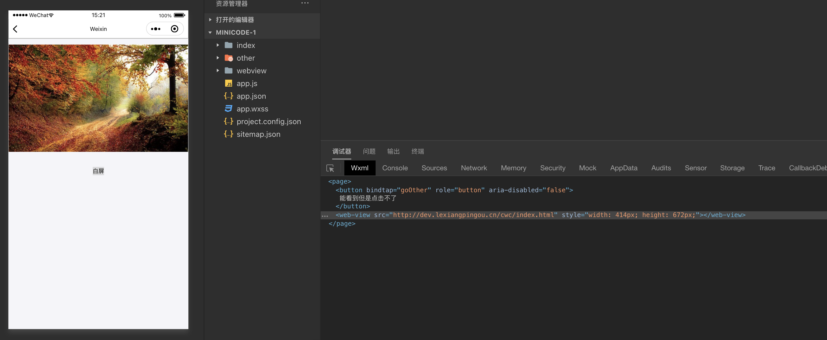827x340 pixels.
Task: Open project.config.json file
Action: pos(269,122)
